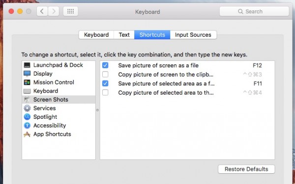Click the F11 key combination

pos(258,83)
